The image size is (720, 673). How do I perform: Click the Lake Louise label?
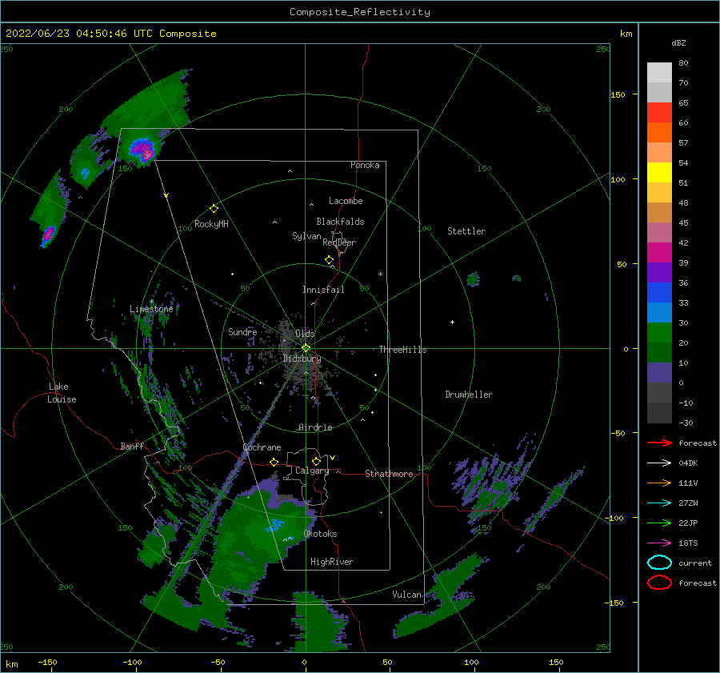click(62, 393)
